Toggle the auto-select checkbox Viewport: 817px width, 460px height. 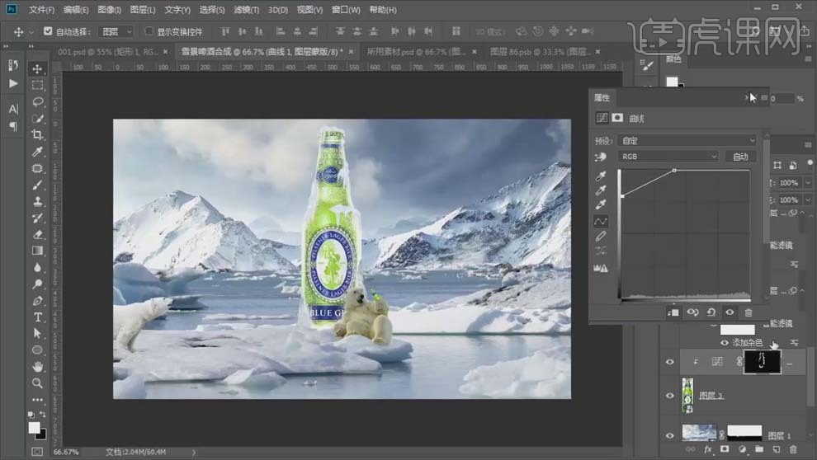[48, 31]
